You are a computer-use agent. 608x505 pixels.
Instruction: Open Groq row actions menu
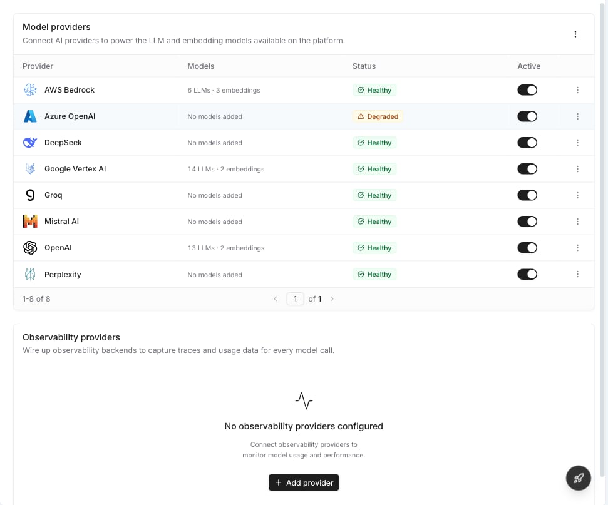coord(577,195)
